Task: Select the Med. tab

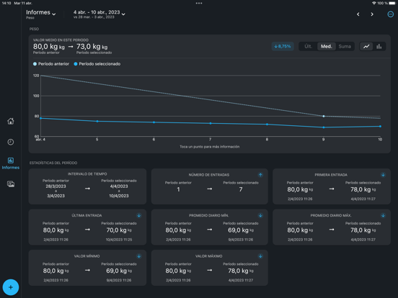Action: (x=327, y=46)
